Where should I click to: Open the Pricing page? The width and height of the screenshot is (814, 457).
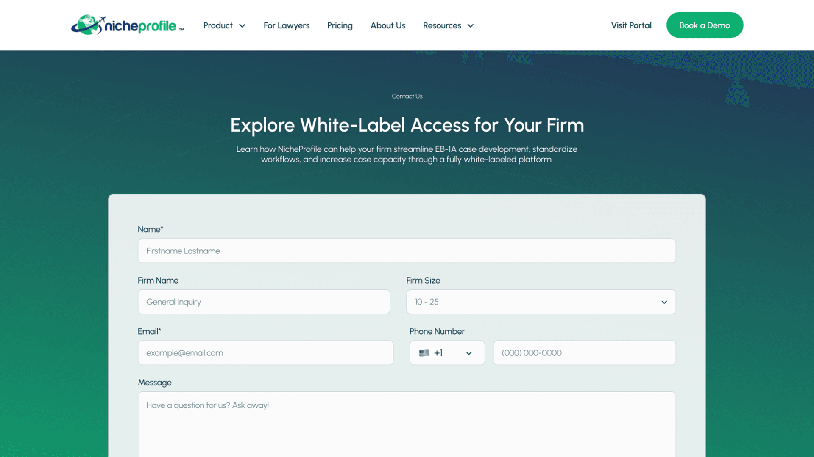coord(340,25)
